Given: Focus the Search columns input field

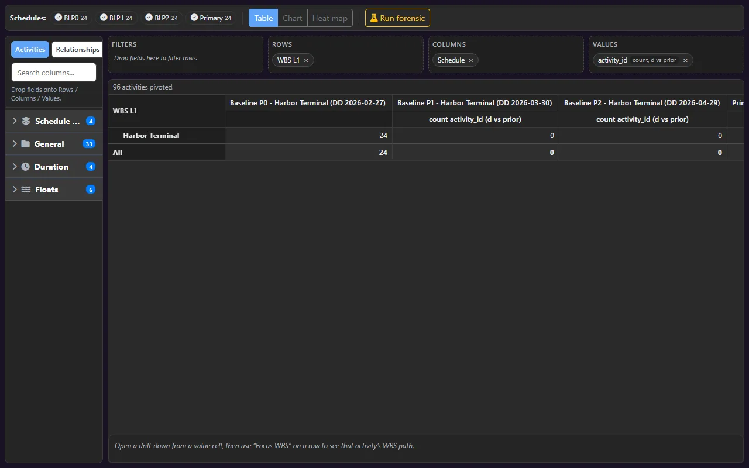Looking at the screenshot, I should 54,73.
